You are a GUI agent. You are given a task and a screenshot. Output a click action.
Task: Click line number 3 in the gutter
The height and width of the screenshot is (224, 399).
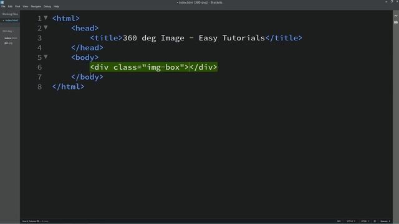[x=39, y=38]
